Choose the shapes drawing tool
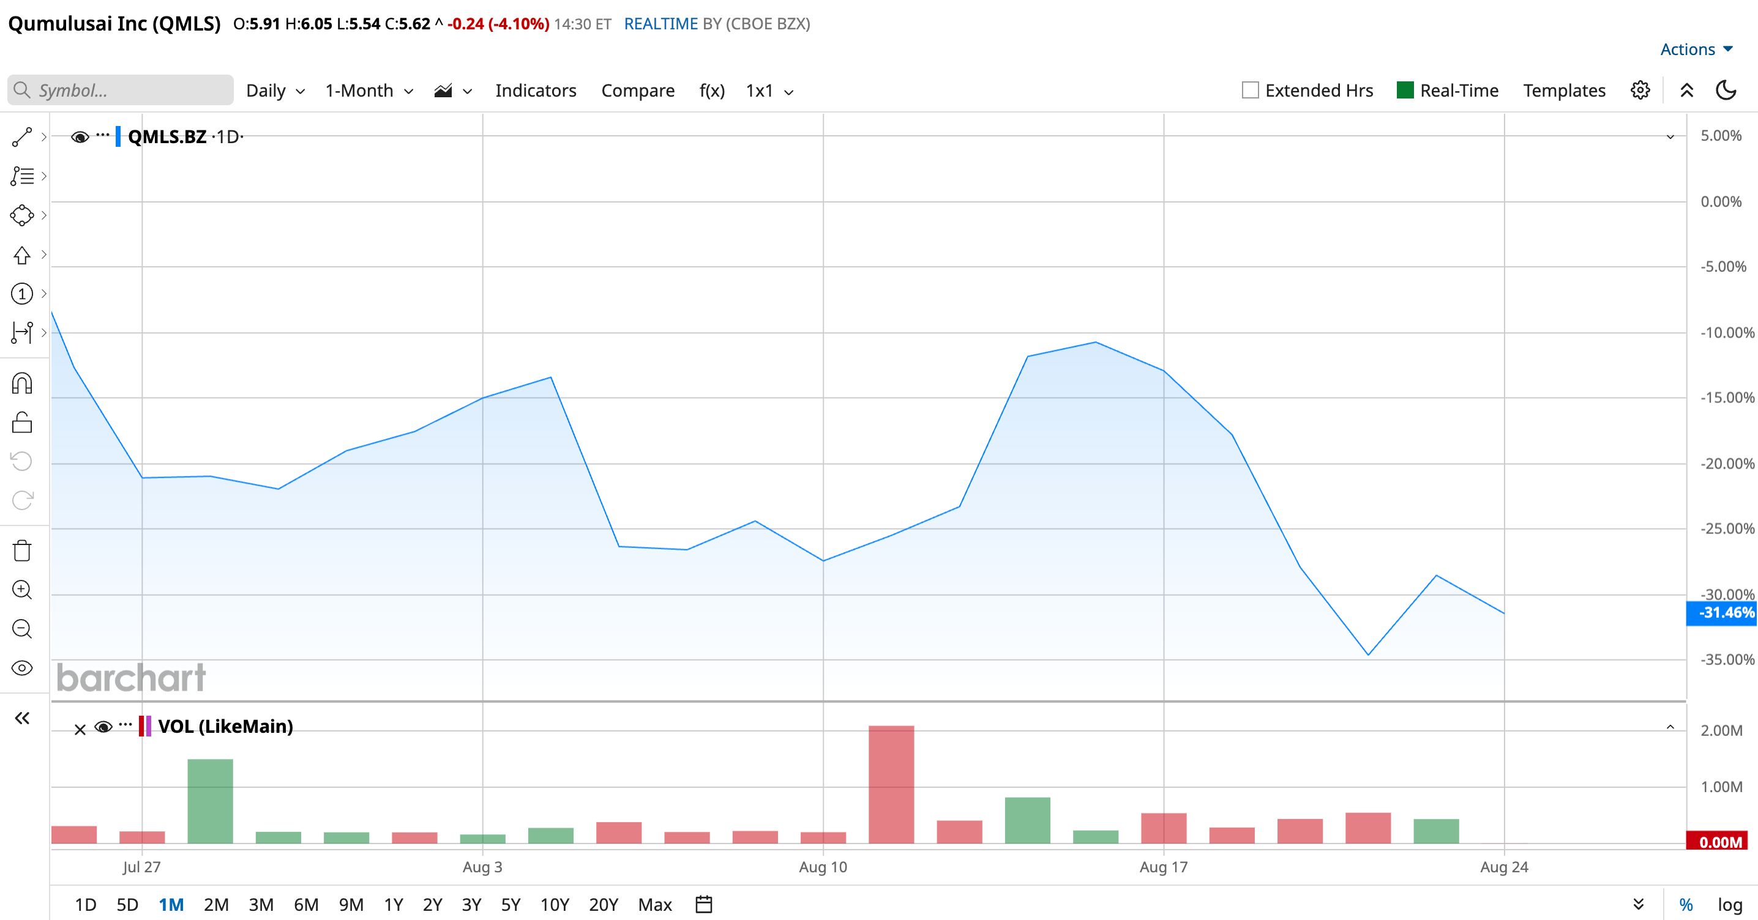This screenshot has height=920, width=1758. tap(22, 215)
